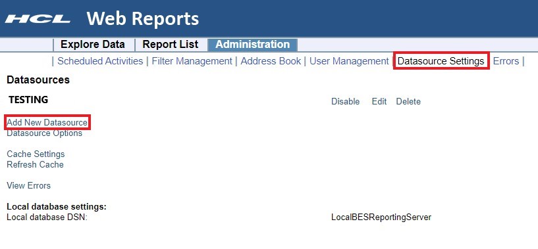Go to Filter Management
The image size is (538, 249).
pos(192,61)
